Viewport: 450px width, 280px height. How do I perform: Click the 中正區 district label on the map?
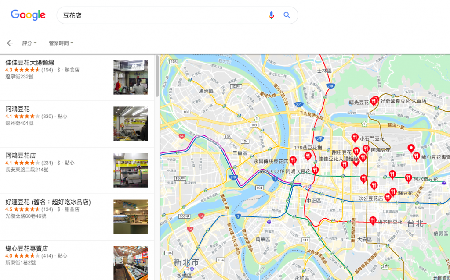coord(314,201)
